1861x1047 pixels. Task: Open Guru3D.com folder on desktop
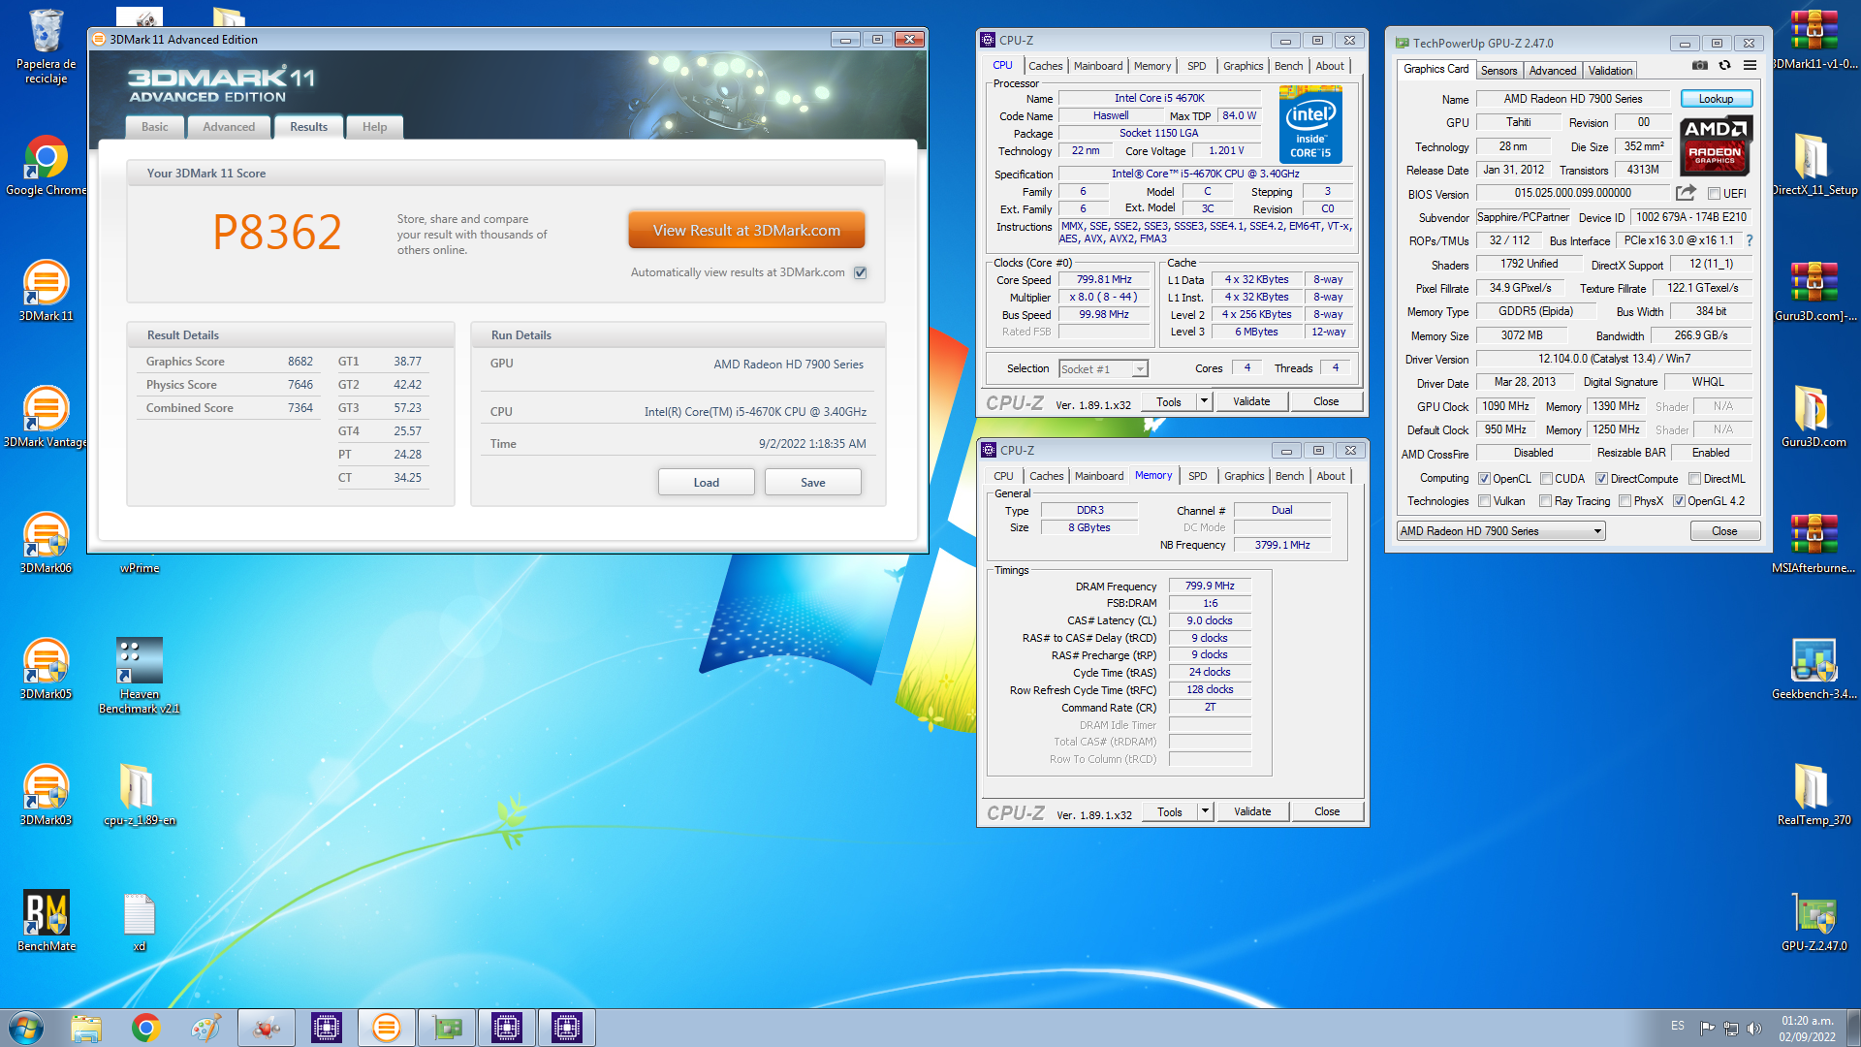click(x=1814, y=417)
